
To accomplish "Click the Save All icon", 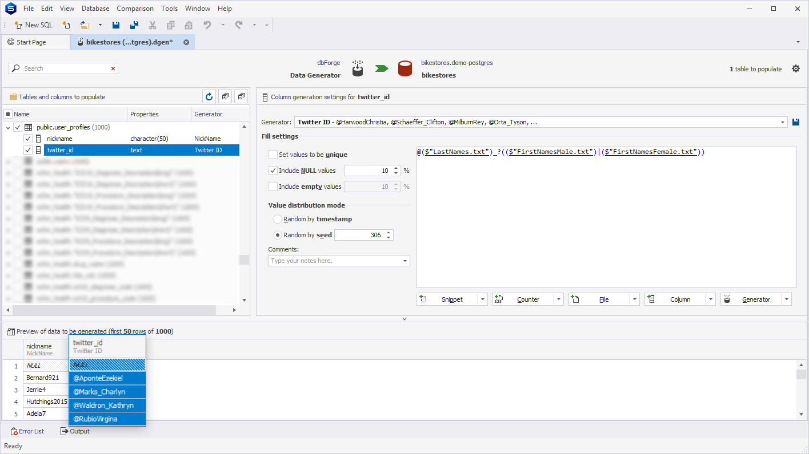I will coord(134,25).
